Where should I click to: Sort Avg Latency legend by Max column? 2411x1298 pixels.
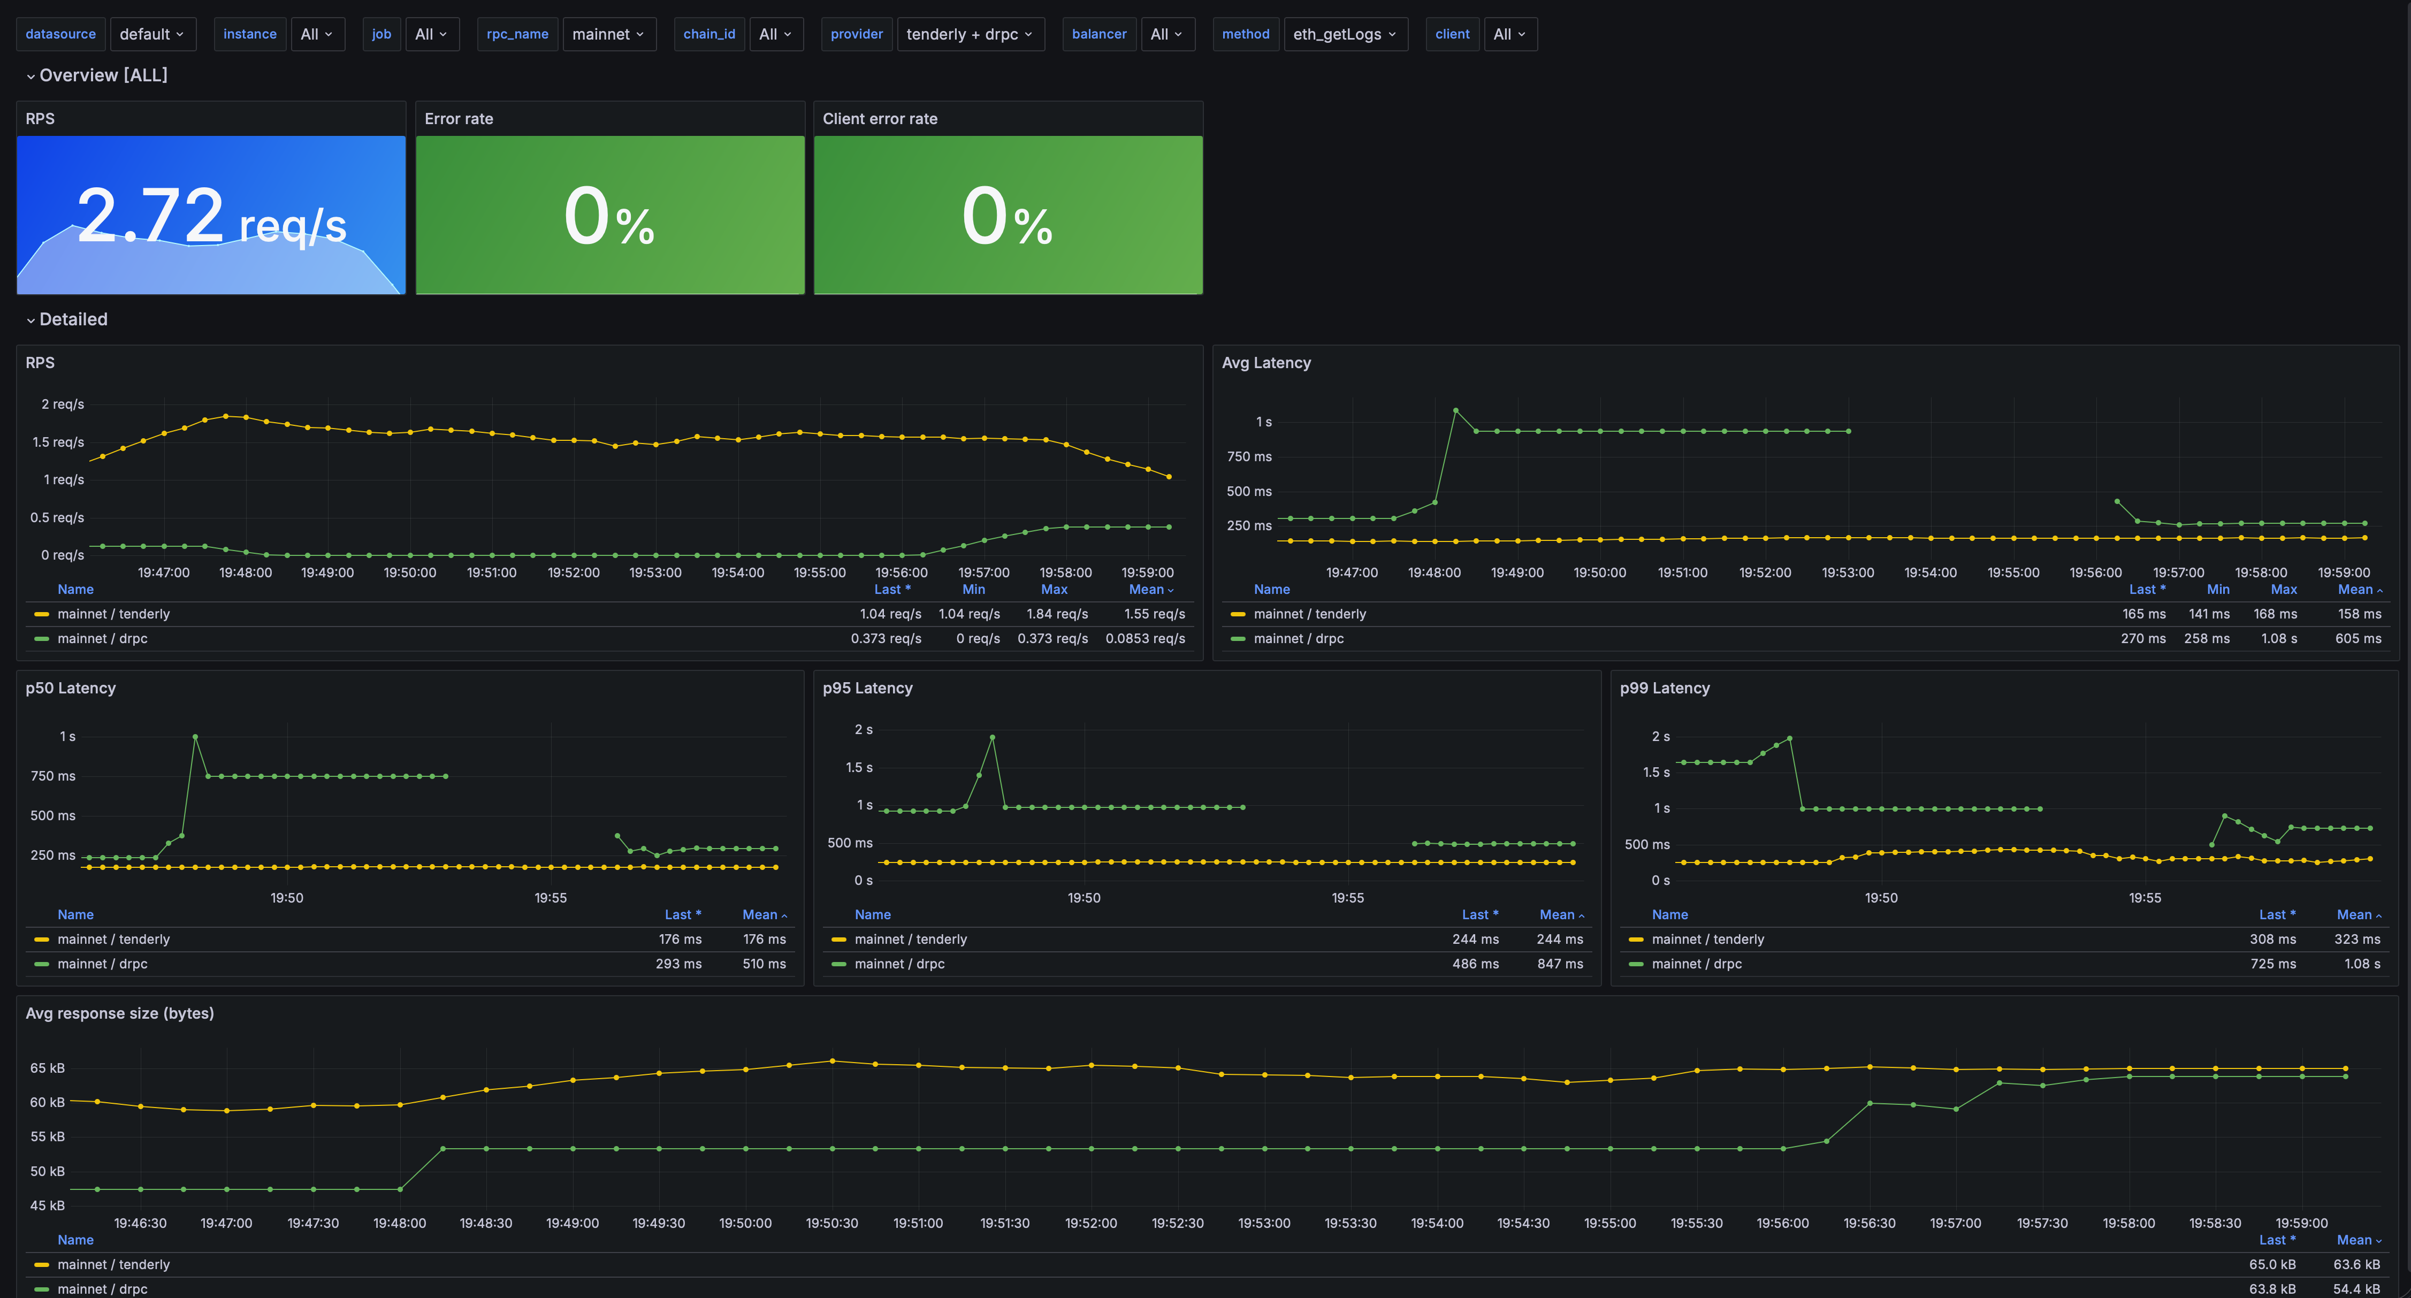tap(2283, 590)
